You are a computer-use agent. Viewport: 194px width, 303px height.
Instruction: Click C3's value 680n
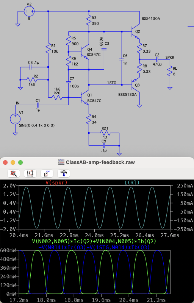coord(101,41)
